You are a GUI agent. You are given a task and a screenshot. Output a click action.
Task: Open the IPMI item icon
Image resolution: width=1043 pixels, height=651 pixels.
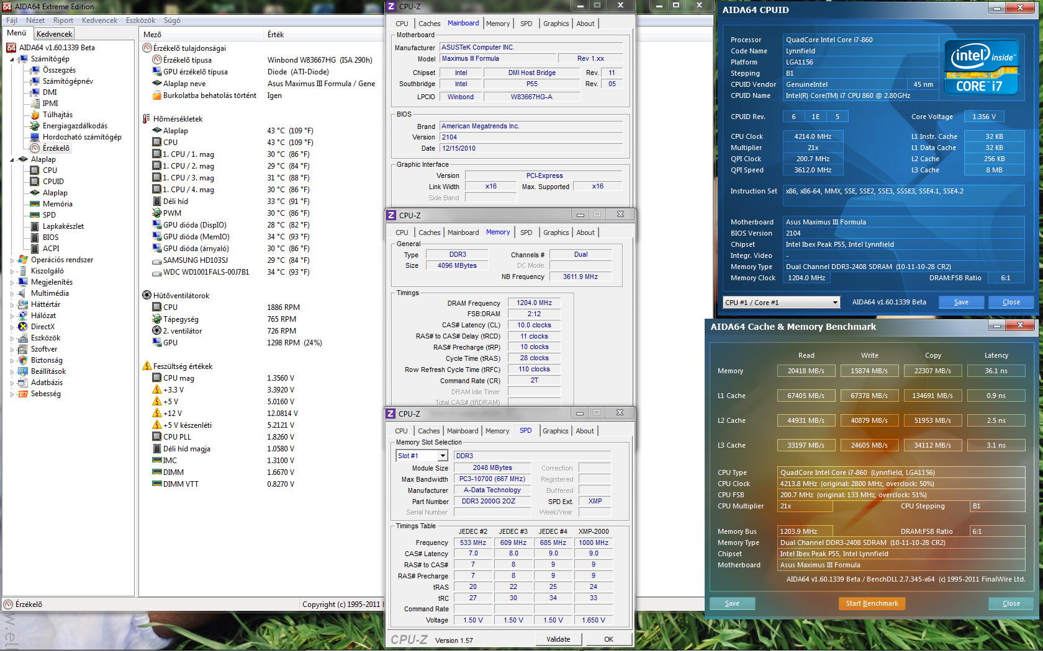(35, 104)
